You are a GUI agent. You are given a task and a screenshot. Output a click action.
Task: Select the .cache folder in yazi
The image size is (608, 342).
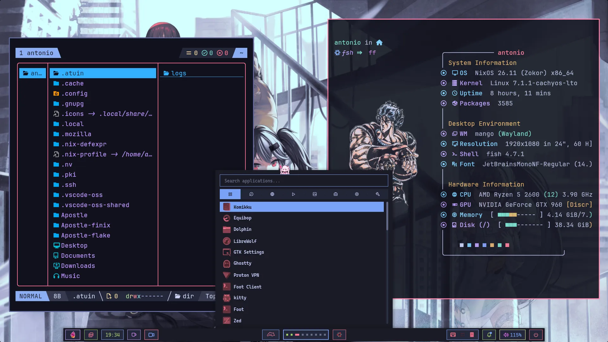click(103, 83)
